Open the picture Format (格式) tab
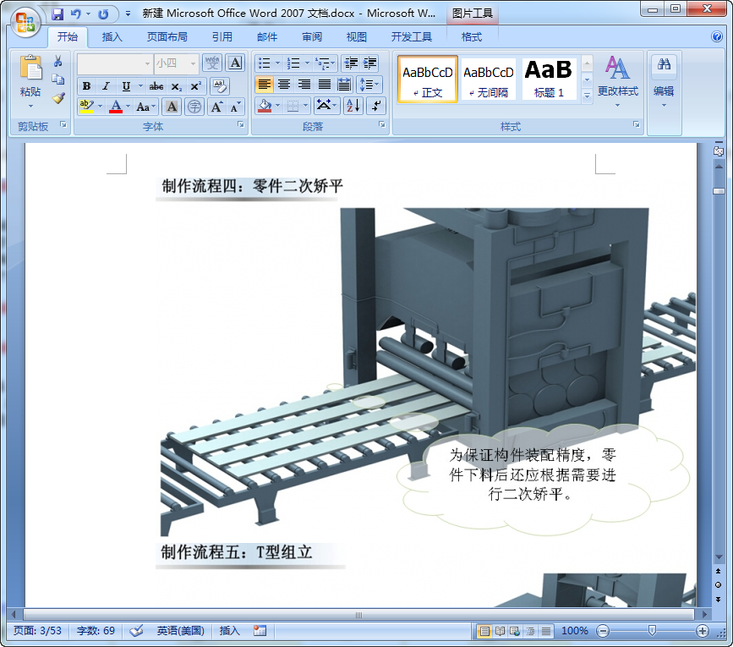This screenshot has height=647, width=733. click(x=471, y=37)
